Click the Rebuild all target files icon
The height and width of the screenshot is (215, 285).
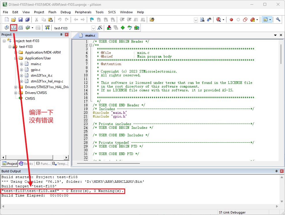[20, 28]
